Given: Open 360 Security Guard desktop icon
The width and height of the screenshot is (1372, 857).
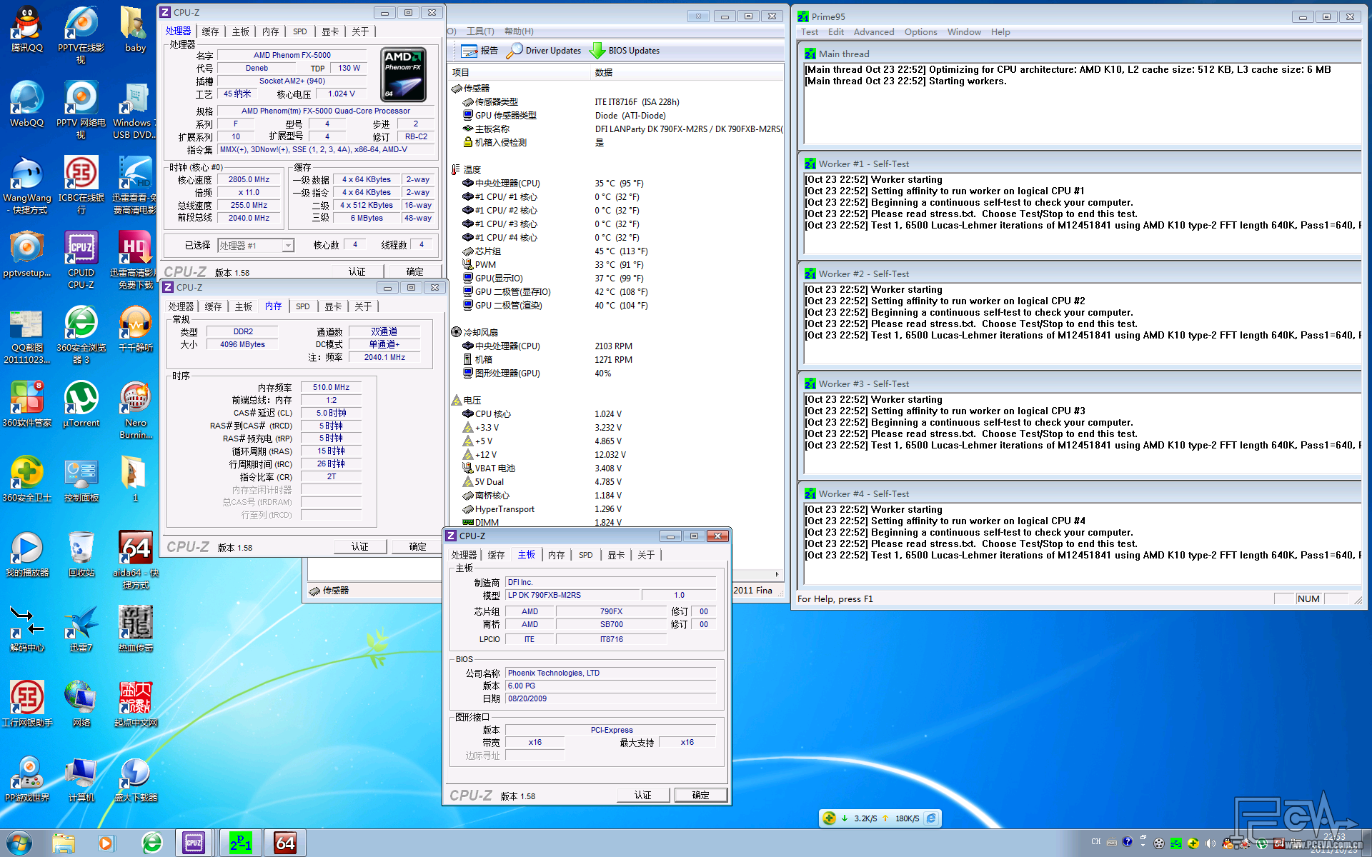Looking at the screenshot, I should click(27, 480).
